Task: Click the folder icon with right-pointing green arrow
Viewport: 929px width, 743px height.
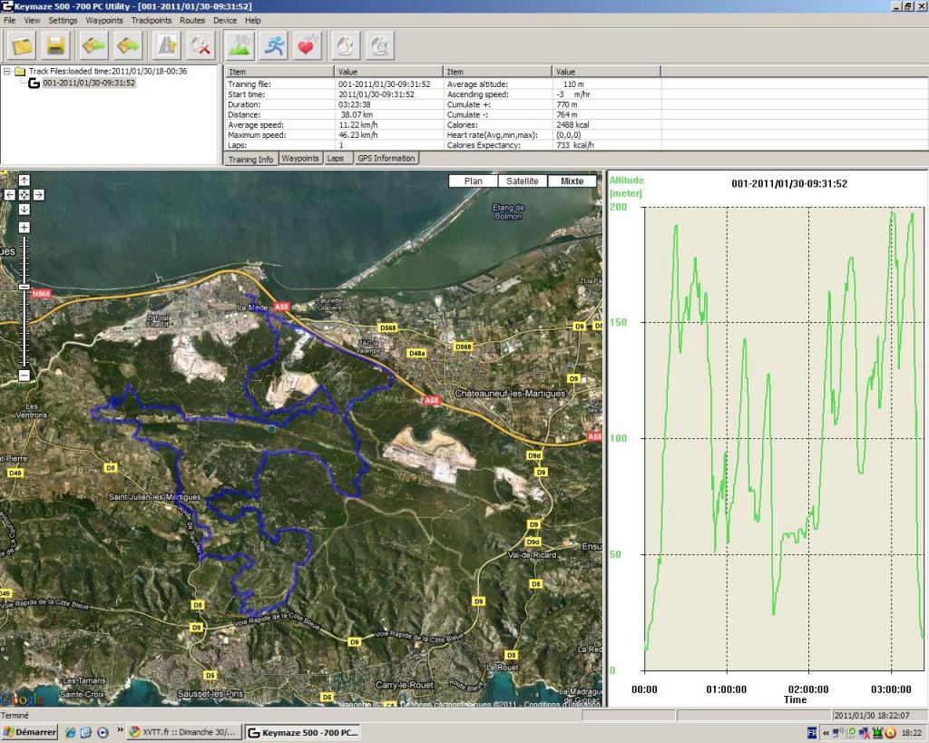Action: (129, 45)
